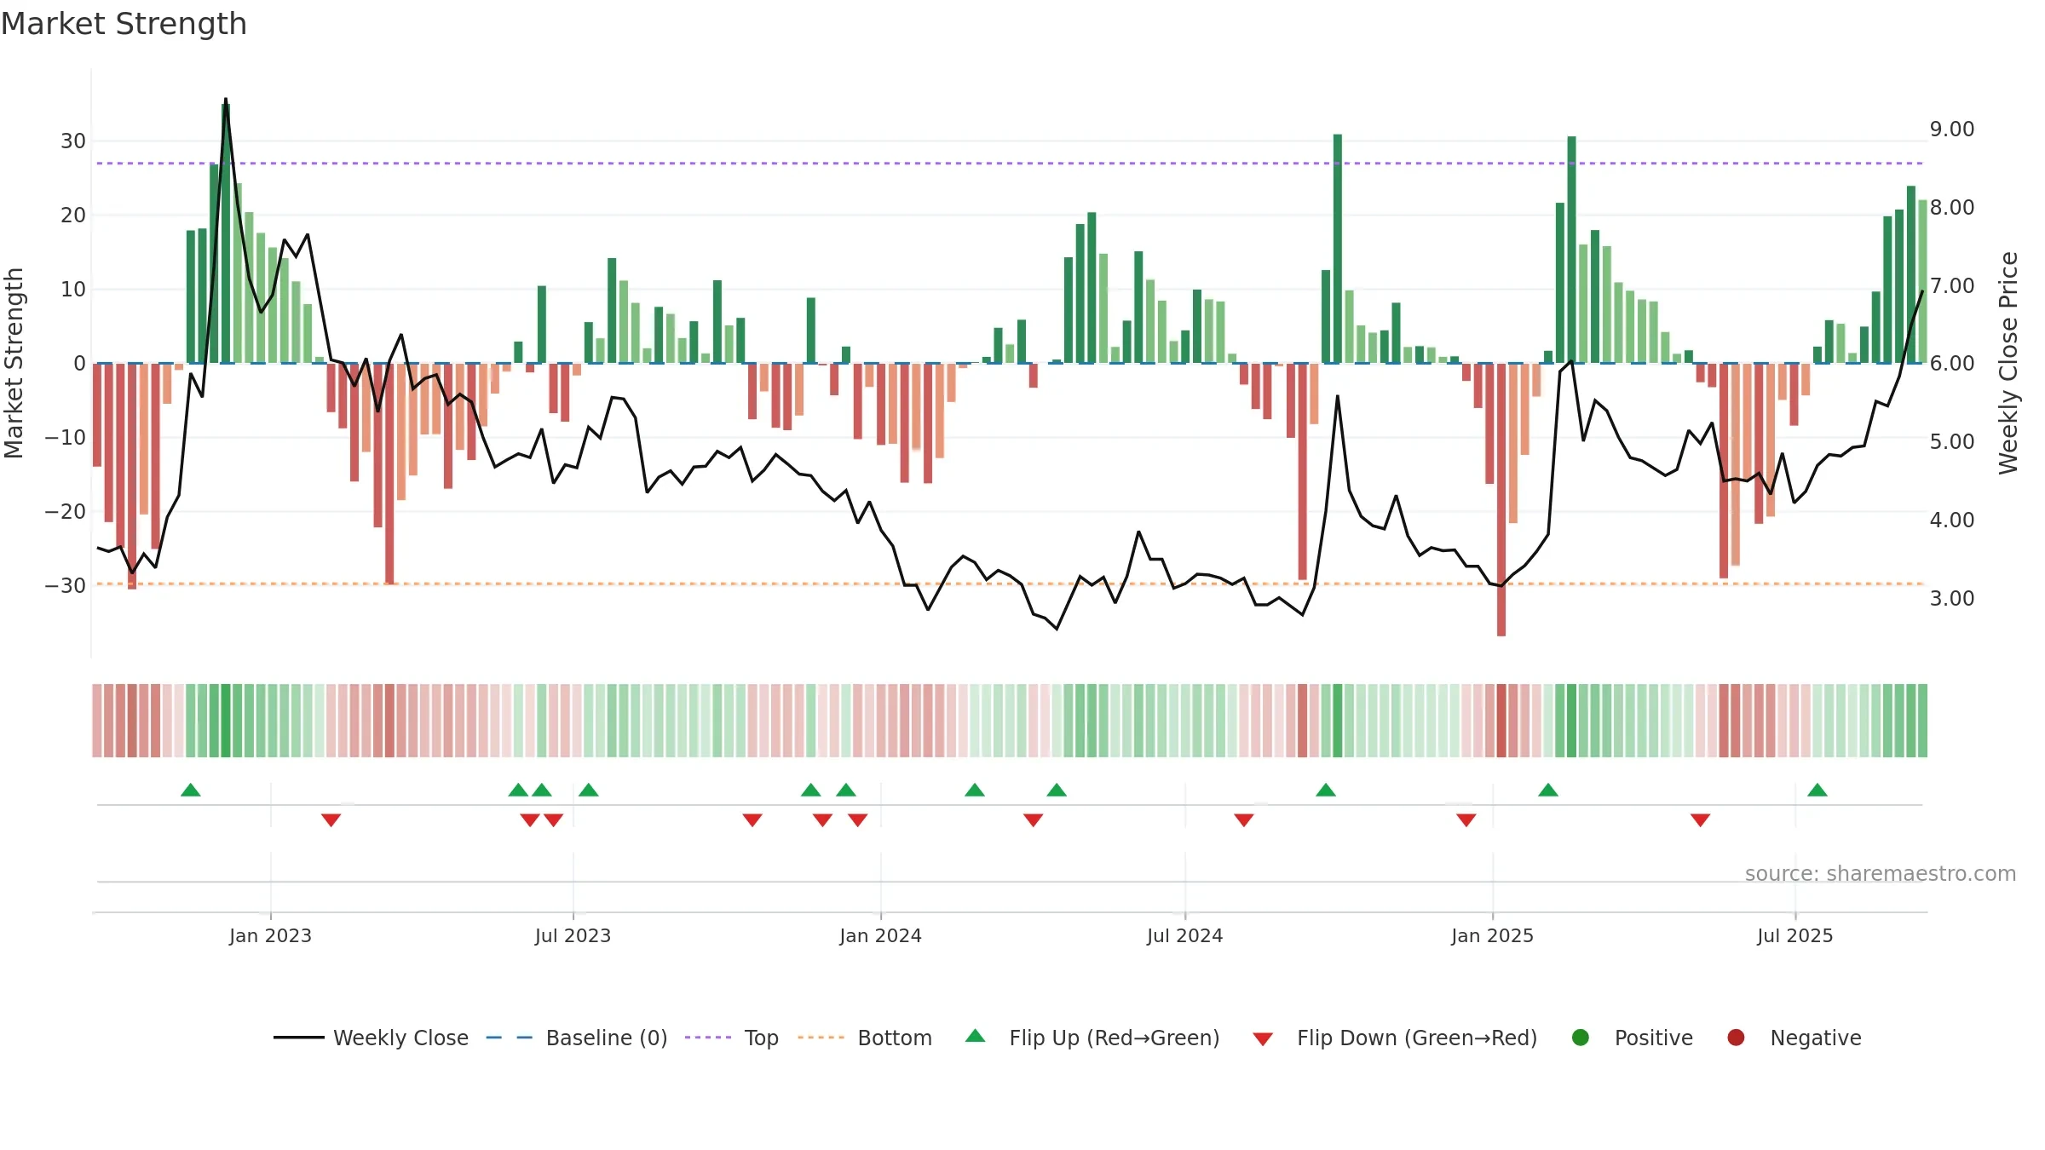The width and height of the screenshot is (2045, 1150).
Task: Click the Baseline (0) legend entry
Action: point(577,1038)
